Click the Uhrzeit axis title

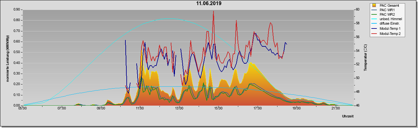point(348,116)
